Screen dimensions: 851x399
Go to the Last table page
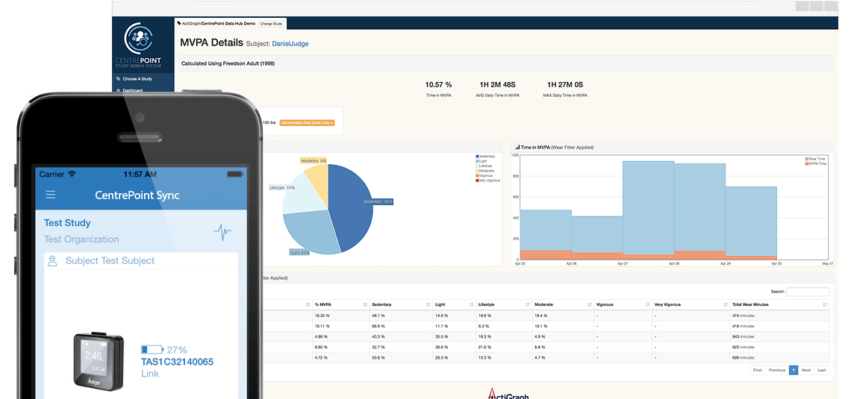pos(822,370)
